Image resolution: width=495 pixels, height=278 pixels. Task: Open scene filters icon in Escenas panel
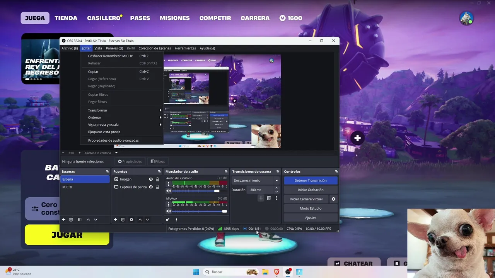pyautogui.click(x=80, y=220)
